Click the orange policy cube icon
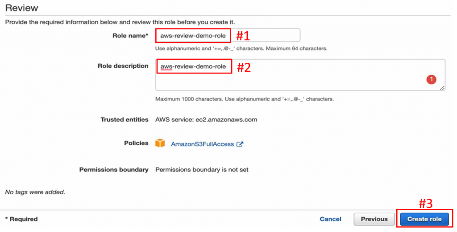The height and width of the screenshot is (232, 457). coord(160,143)
